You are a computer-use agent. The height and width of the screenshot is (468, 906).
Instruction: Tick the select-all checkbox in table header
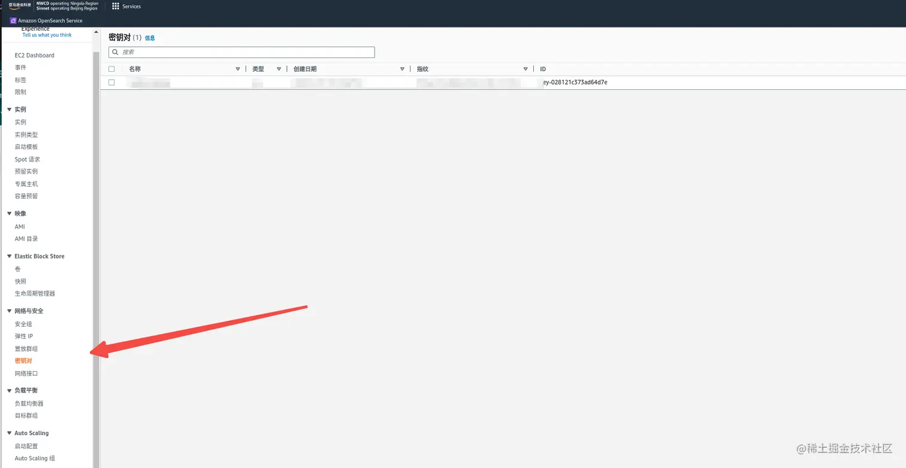pyautogui.click(x=111, y=69)
